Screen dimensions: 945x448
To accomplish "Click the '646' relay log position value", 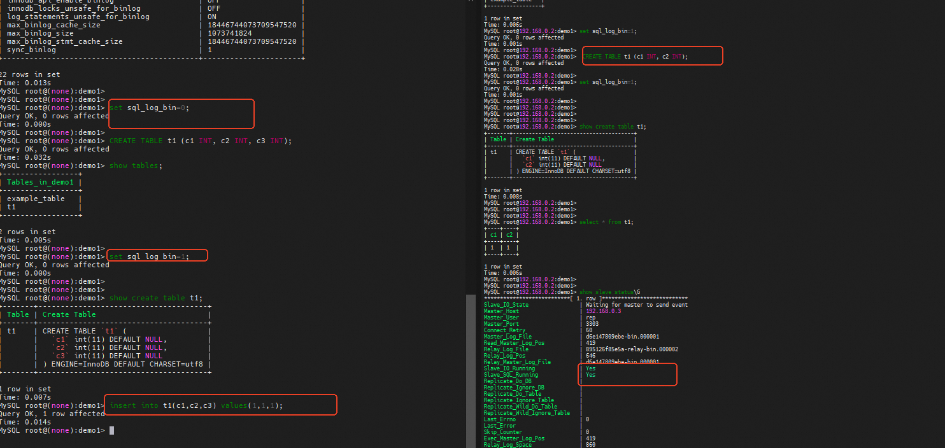I will coord(590,356).
